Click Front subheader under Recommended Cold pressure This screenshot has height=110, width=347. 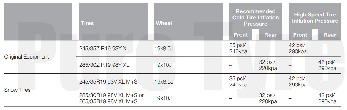[x=241, y=35]
